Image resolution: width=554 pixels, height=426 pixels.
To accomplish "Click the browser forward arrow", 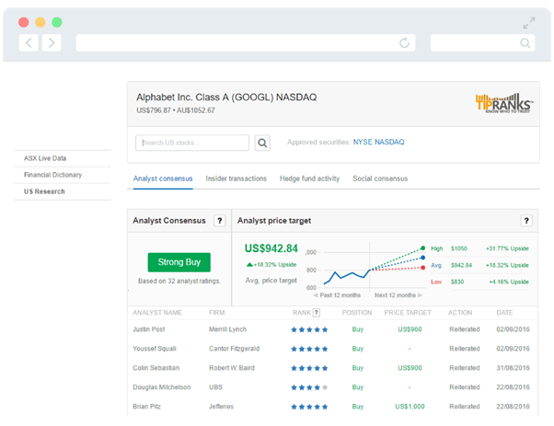I will [52, 43].
